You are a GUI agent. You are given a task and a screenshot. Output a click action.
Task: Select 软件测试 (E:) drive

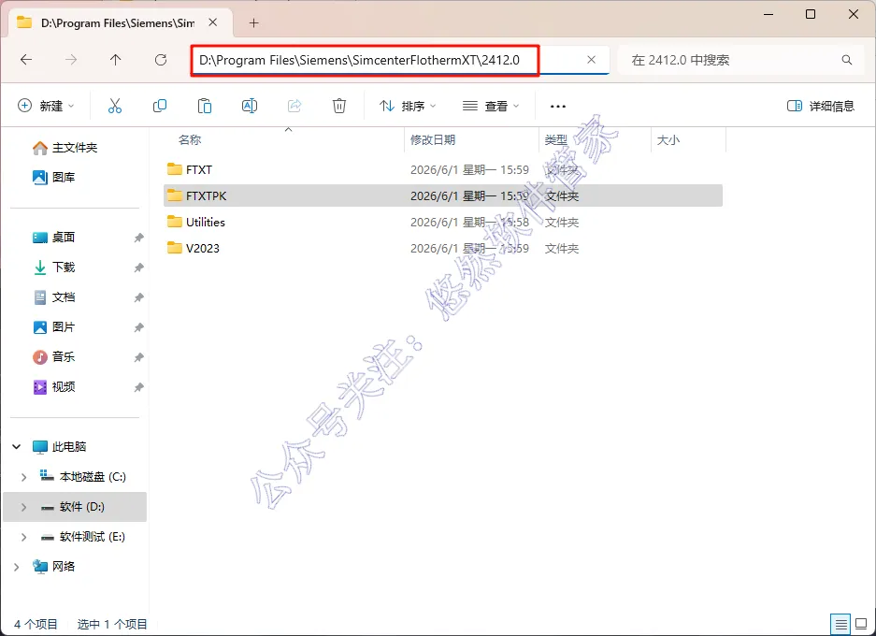(83, 537)
